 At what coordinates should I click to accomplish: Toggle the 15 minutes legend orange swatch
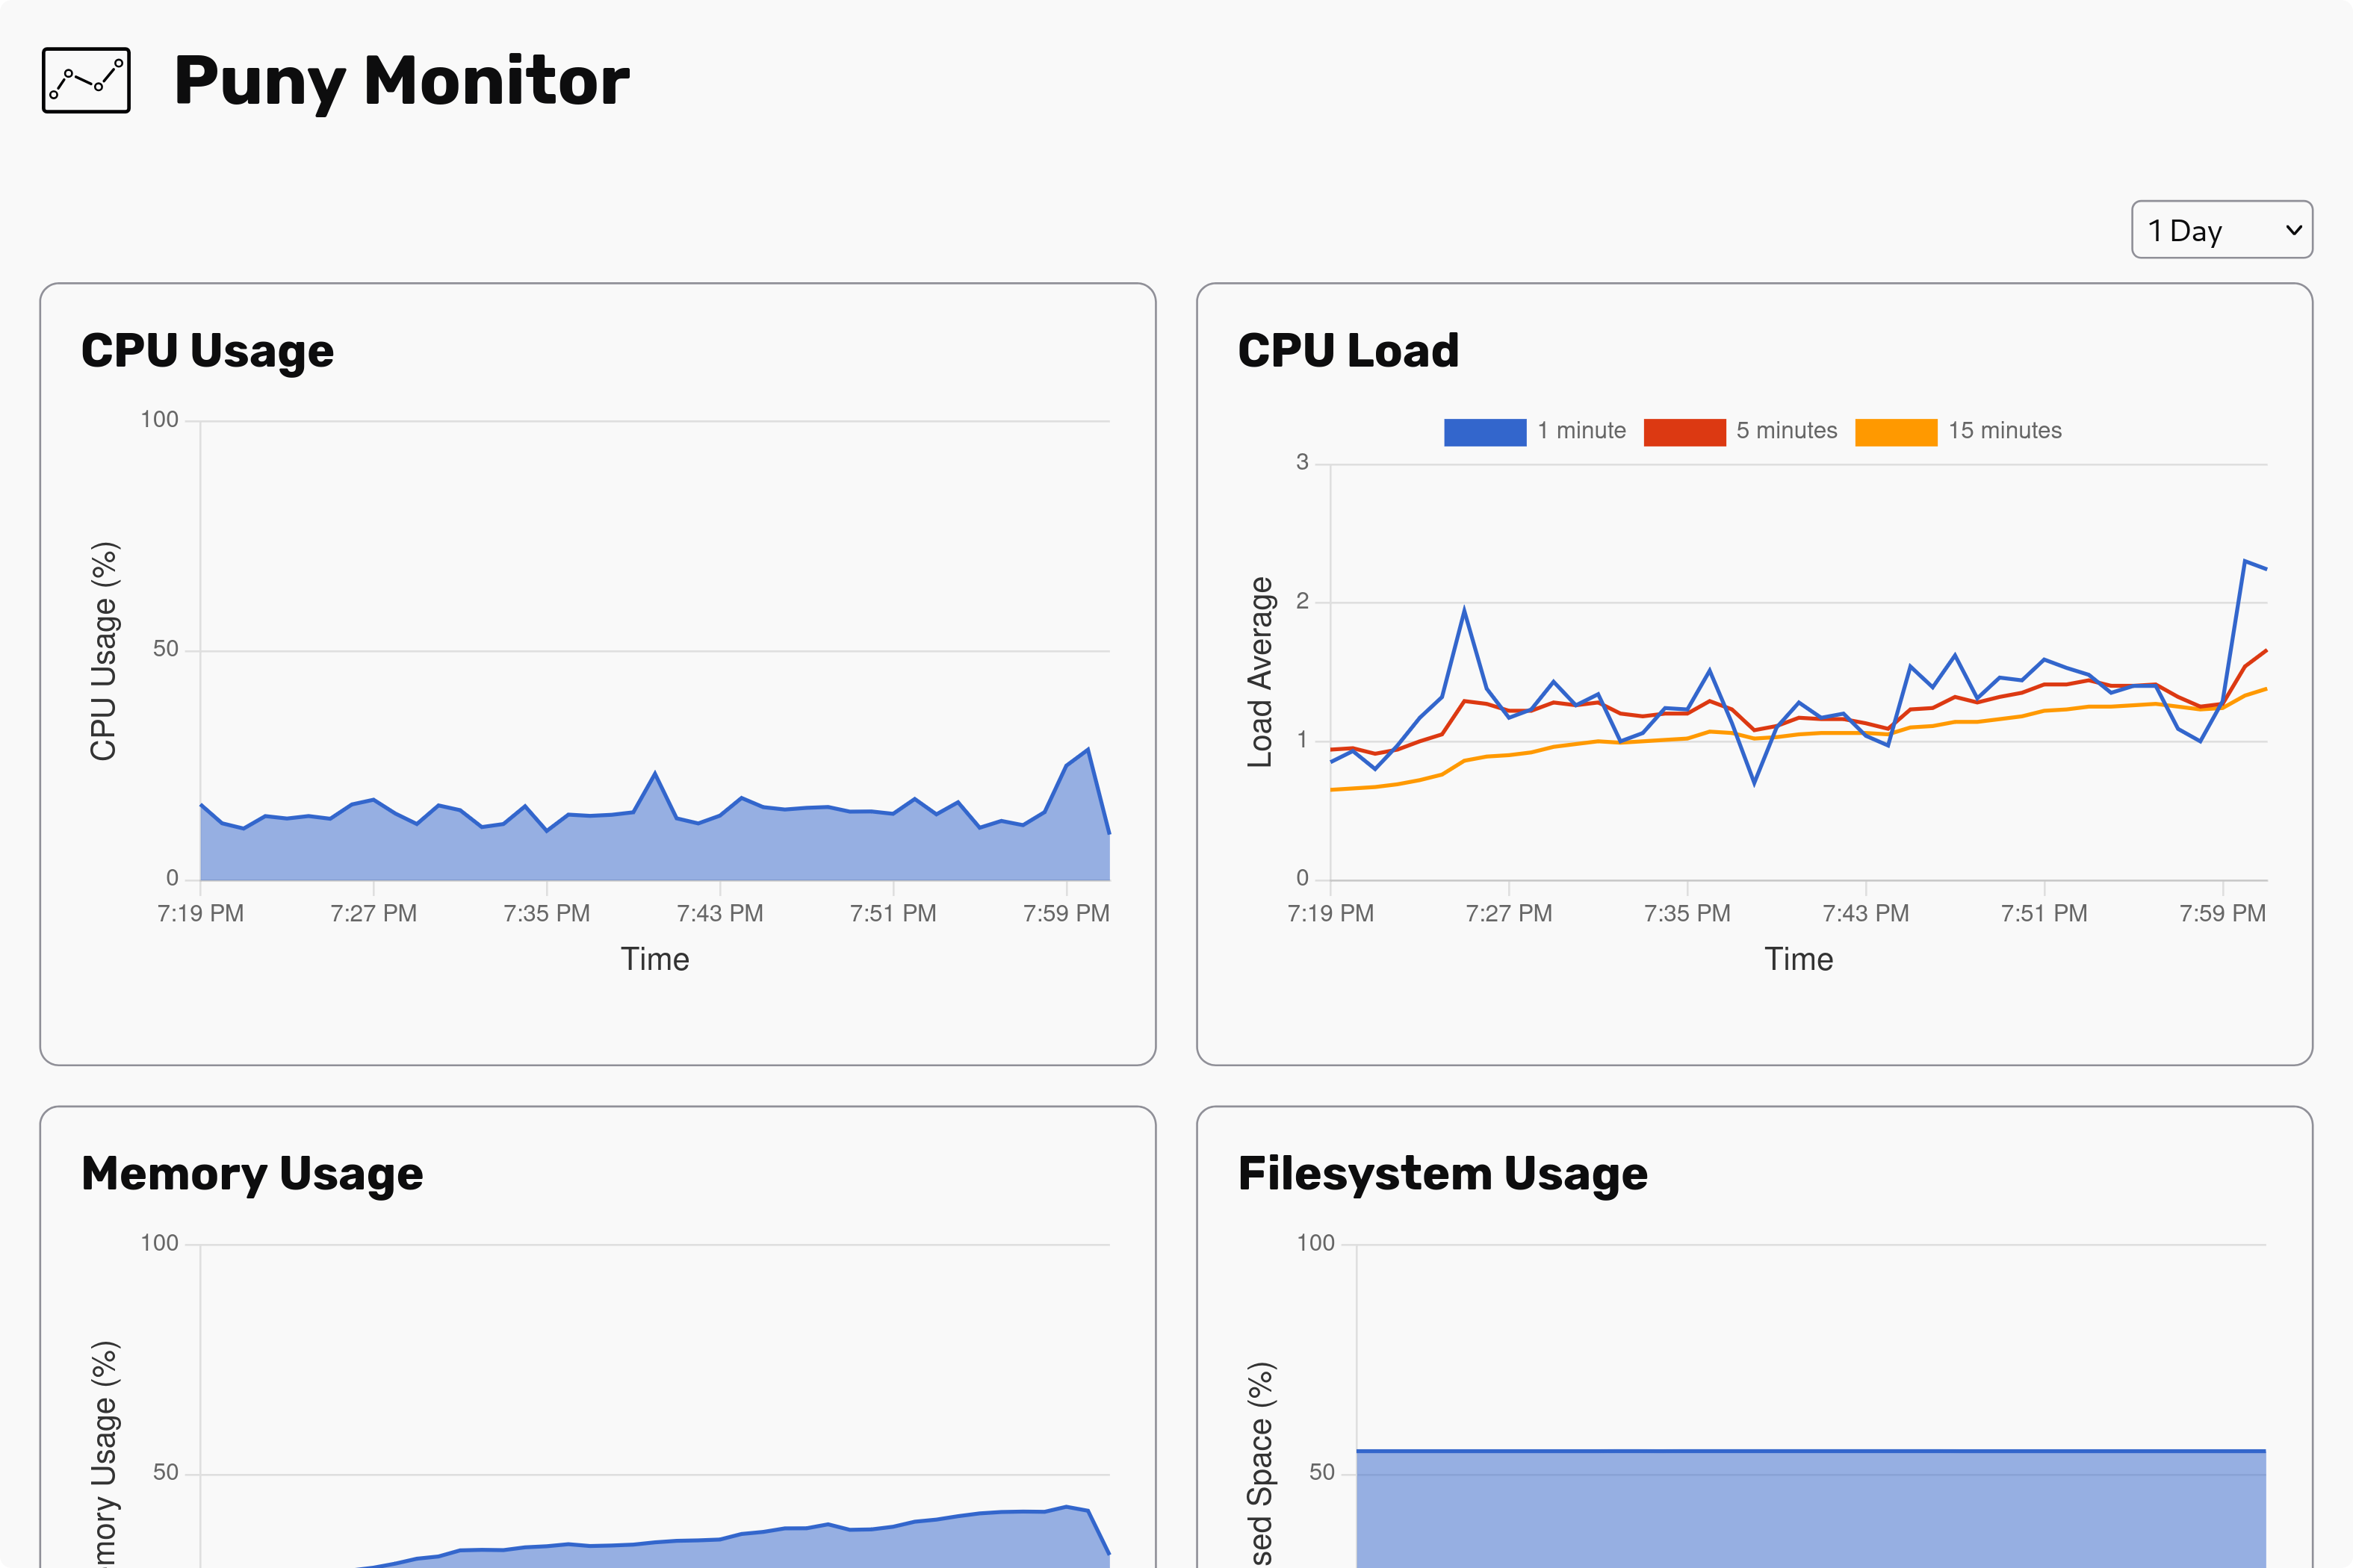[1895, 432]
